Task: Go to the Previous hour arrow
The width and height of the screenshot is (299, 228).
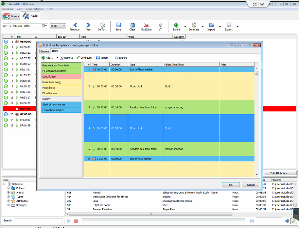Action: click(x=75, y=26)
